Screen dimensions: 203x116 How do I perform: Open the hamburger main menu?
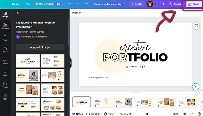[5, 4]
